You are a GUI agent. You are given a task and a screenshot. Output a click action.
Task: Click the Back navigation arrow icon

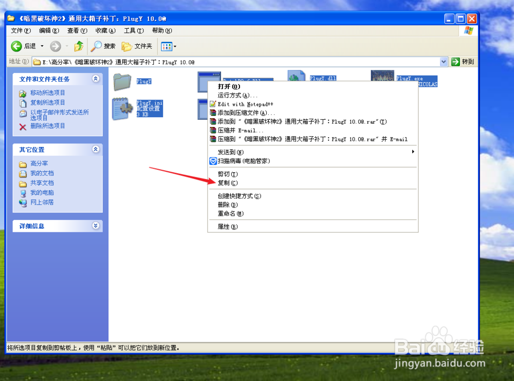[x=16, y=46]
